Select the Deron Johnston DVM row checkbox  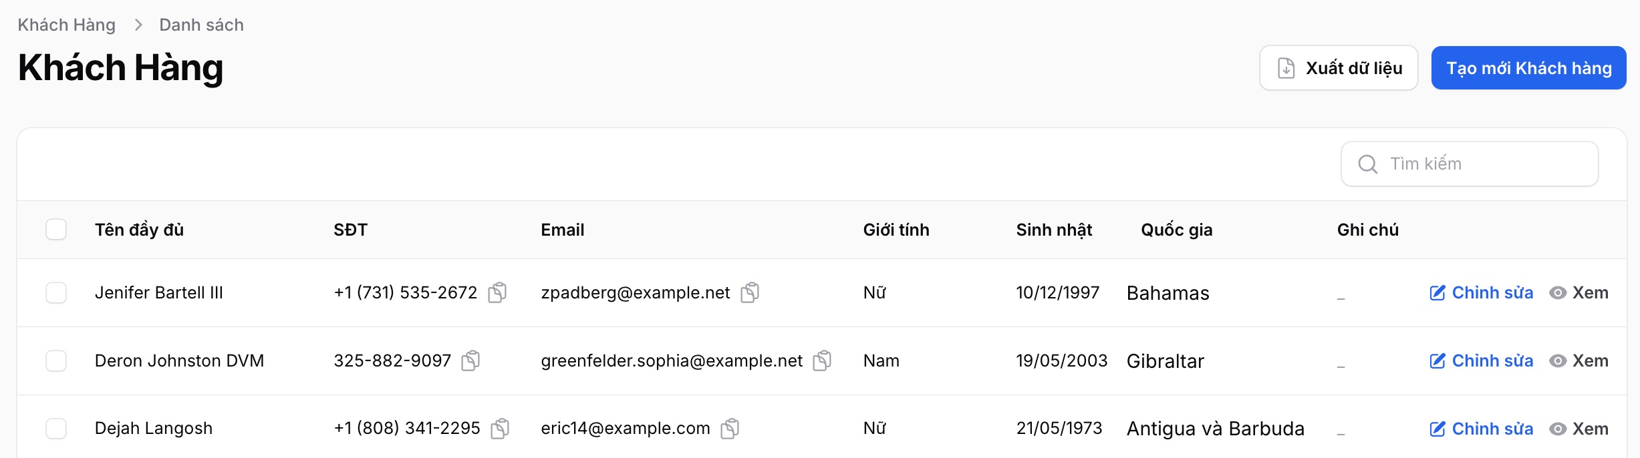point(56,361)
